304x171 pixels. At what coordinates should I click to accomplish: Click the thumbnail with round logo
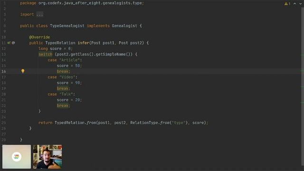[17, 157]
